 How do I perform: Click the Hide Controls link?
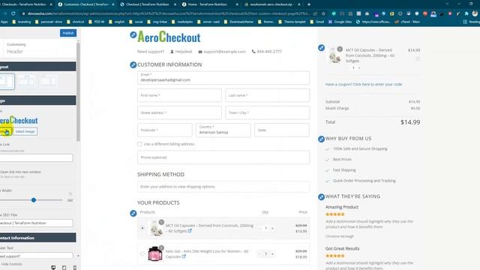tap(11, 264)
